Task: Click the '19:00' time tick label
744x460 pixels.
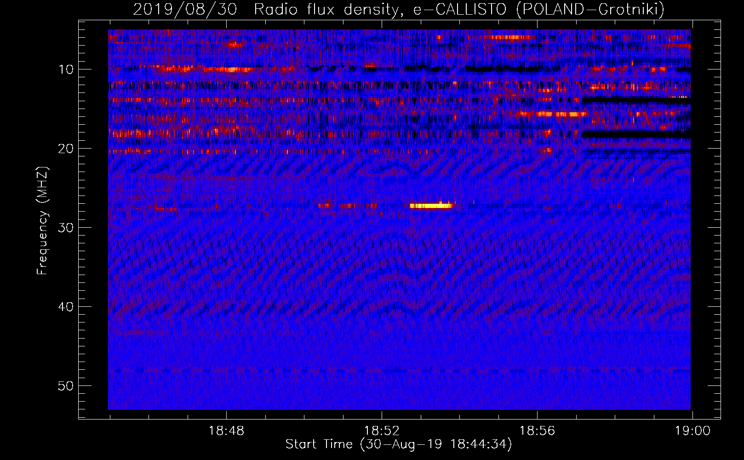Action: 692,431
